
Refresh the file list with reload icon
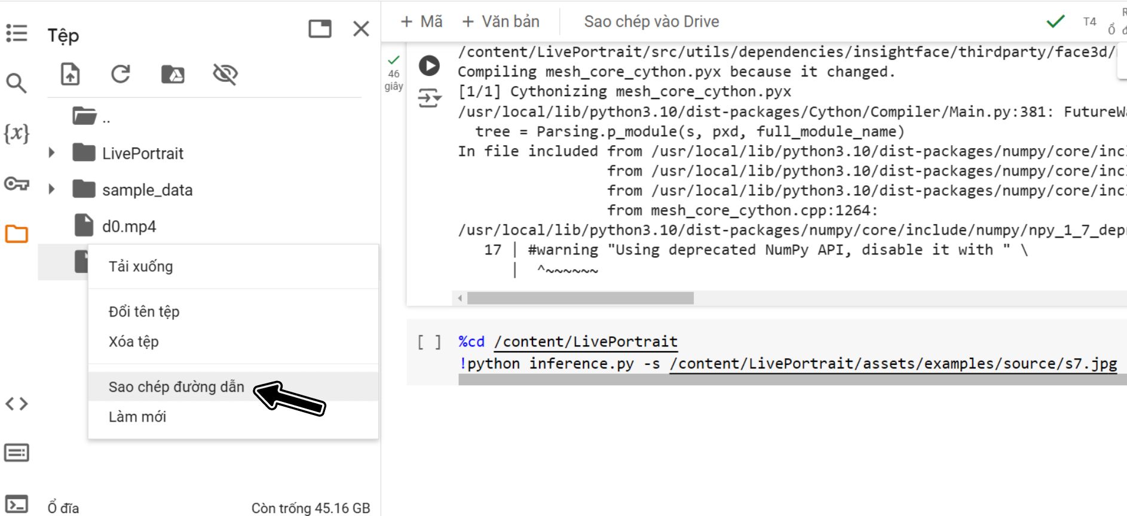coord(121,74)
